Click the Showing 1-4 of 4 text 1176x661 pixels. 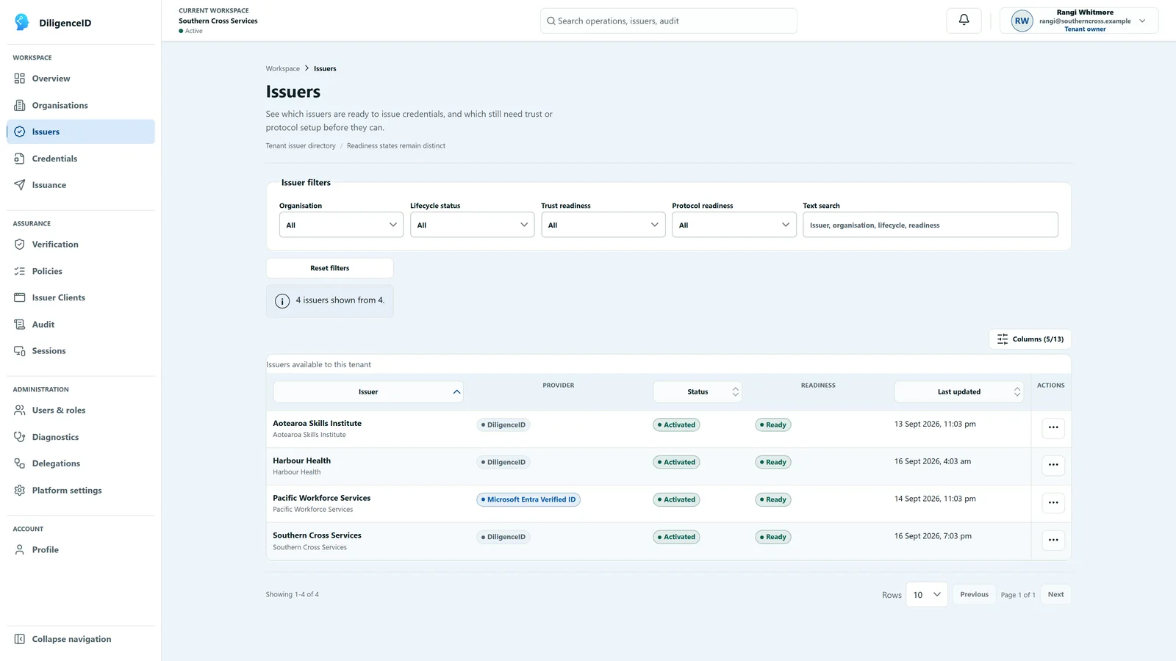pos(292,594)
